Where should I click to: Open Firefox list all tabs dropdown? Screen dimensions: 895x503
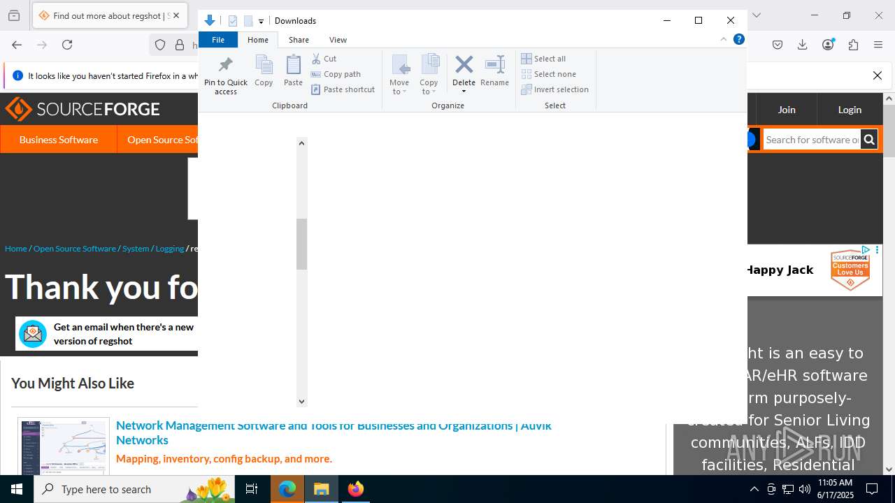pos(756,15)
